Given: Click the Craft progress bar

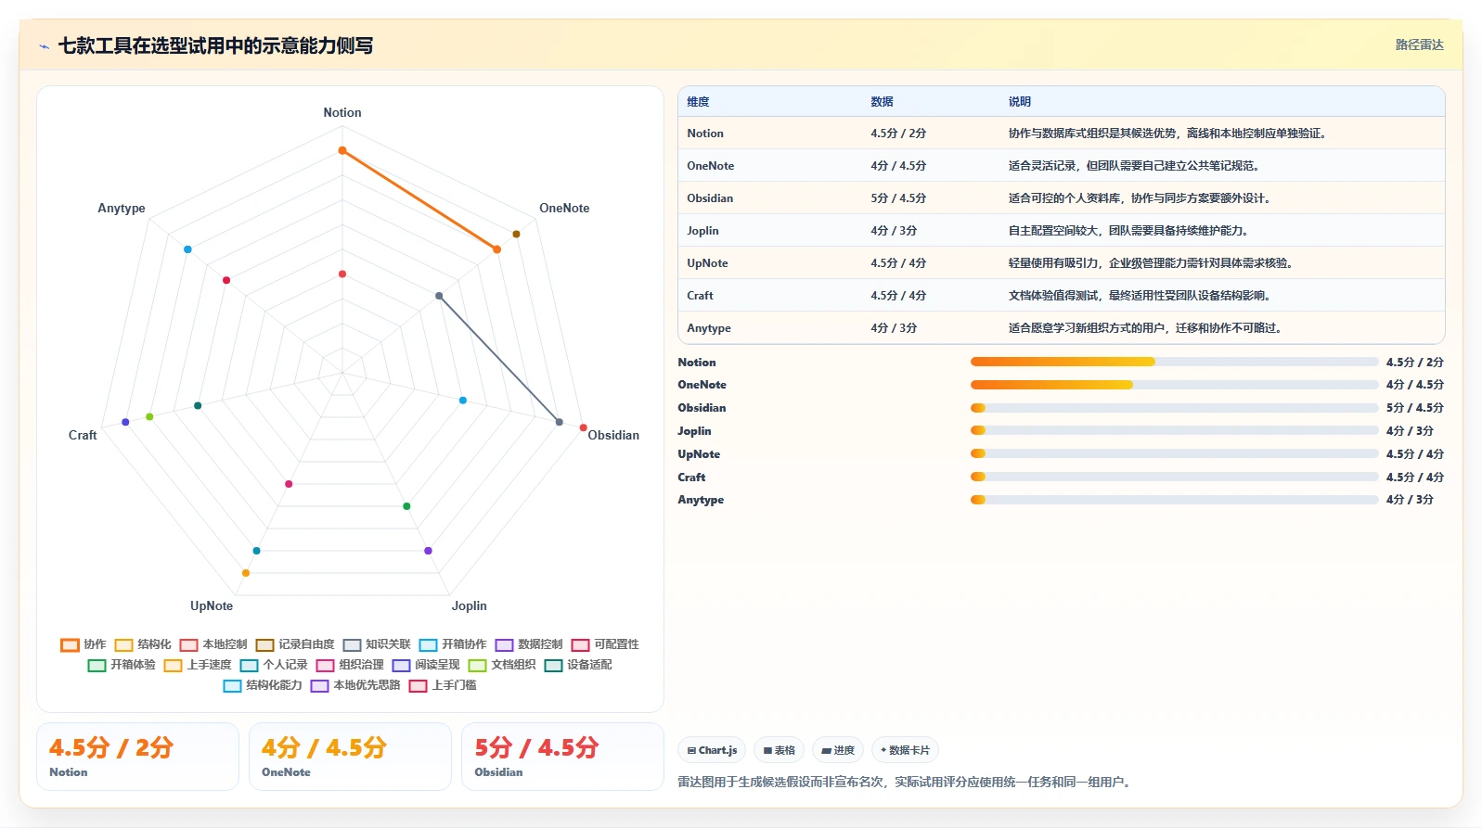Looking at the screenshot, I should coord(1174,477).
